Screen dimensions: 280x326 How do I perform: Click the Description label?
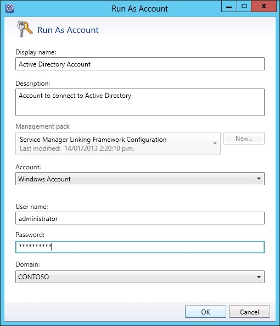(x=33, y=84)
